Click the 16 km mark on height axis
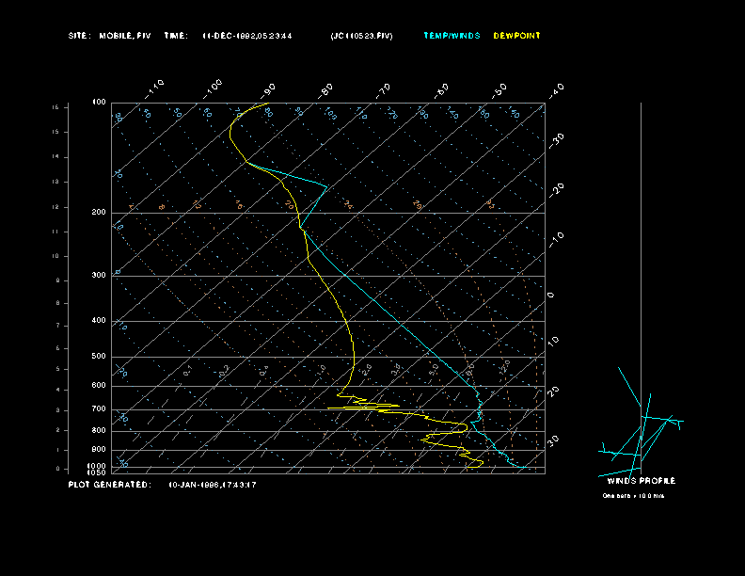This screenshot has height=576, width=745. [x=56, y=107]
